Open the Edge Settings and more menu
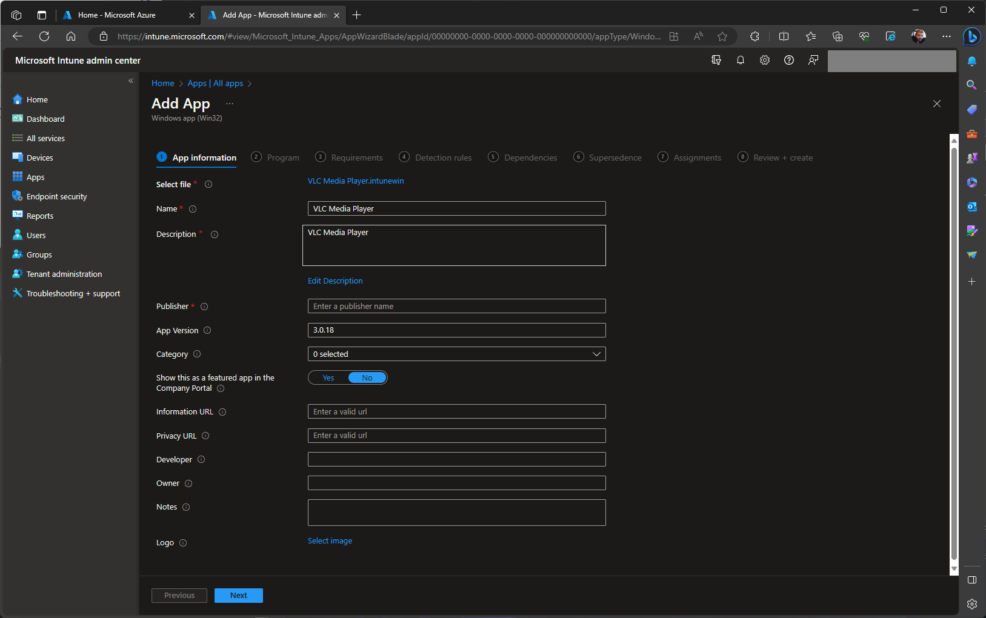The width and height of the screenshot is (986, 618). [947, 36]
